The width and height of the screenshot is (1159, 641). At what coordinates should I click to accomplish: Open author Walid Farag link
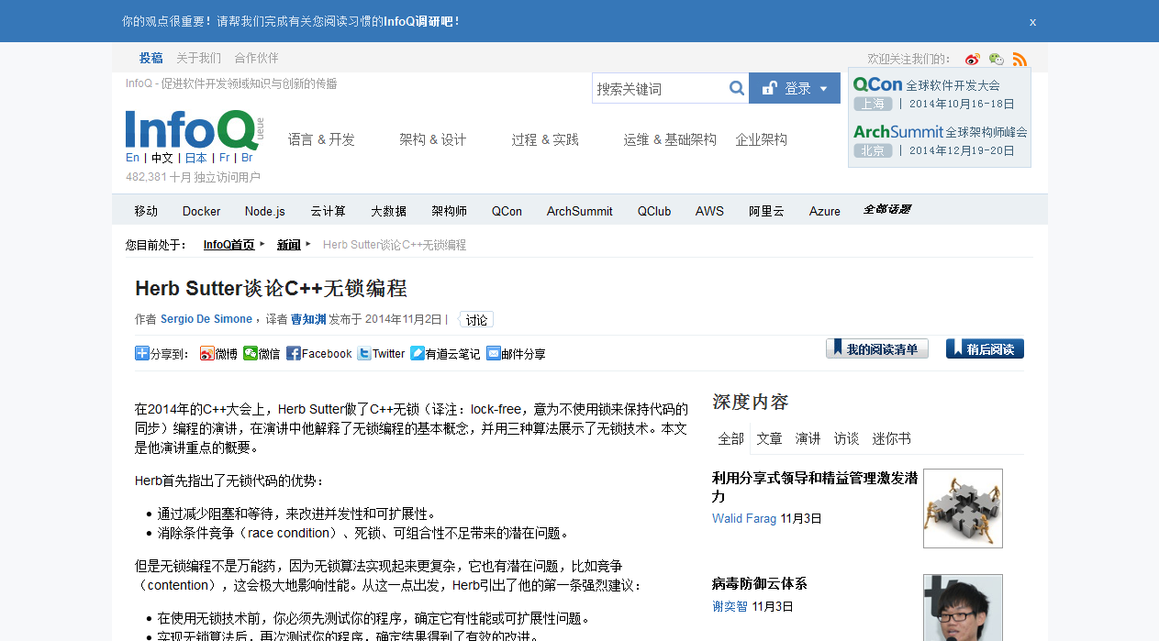(745, 519)
